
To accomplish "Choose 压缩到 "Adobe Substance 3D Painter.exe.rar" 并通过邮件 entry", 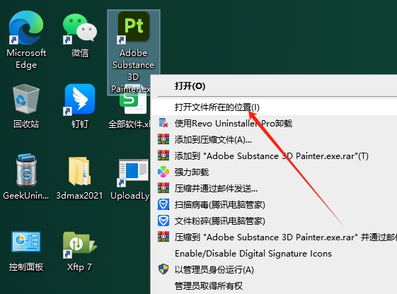I will tap(274, 237).
